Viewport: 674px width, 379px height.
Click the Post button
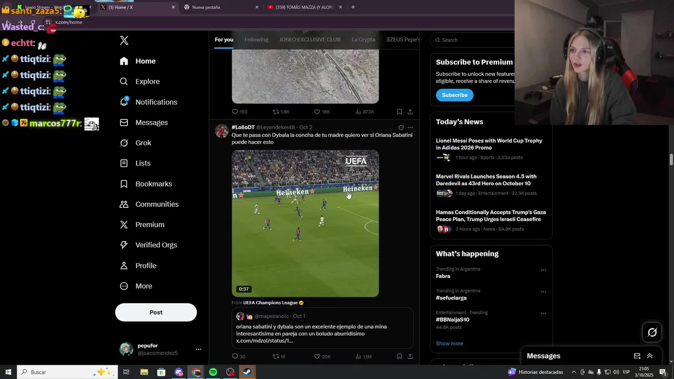pos(156,312)
